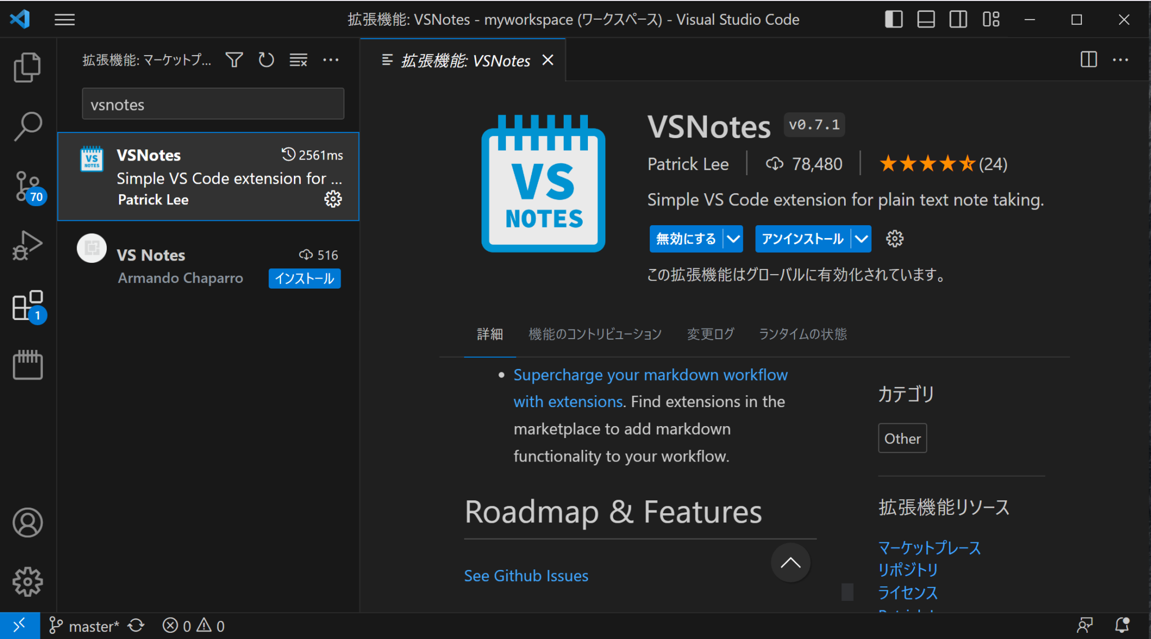Open the hamburger main menu
1151x639 pixels.
[x=64, y=19]
